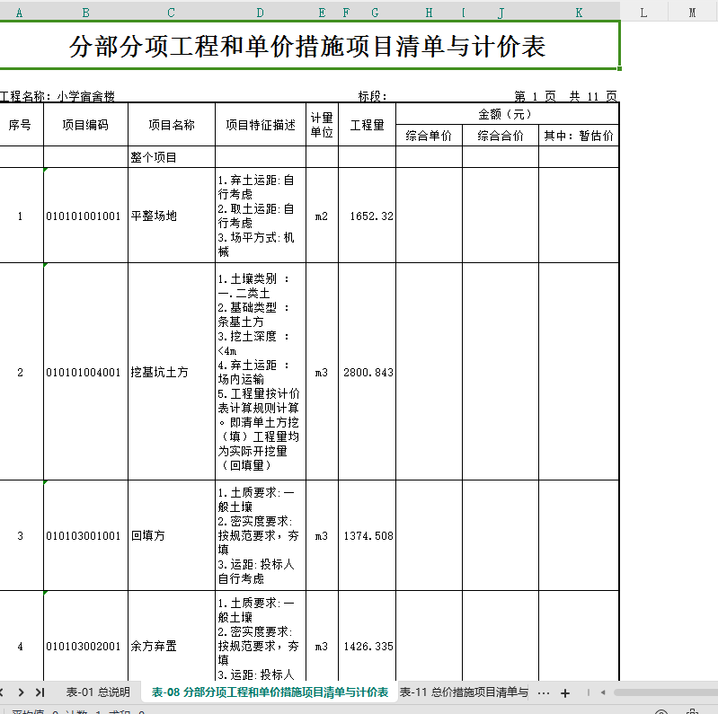Select code cell 010101001001
The width and height of the screenshot is (718, 714).
85,216
